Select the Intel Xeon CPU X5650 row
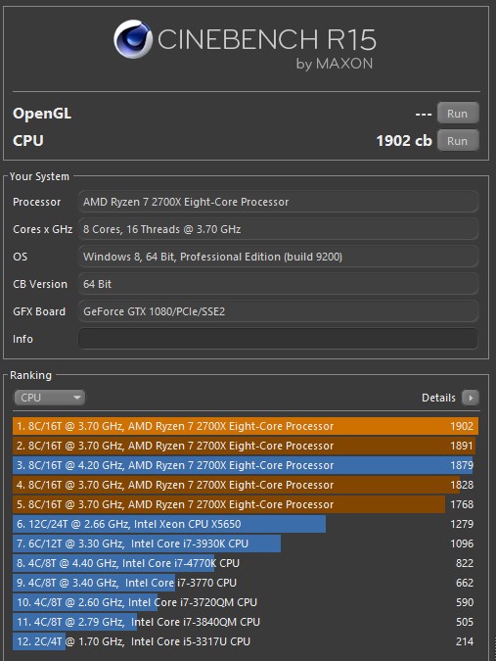This screenshot has height=661, width=496. pos(246,524)
